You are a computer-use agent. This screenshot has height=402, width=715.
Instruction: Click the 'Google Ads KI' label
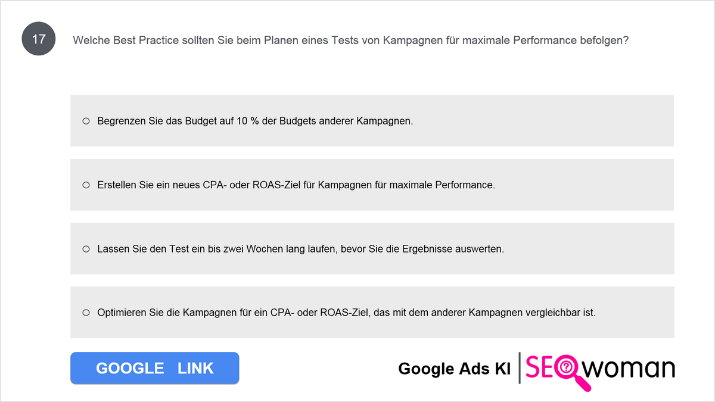454,369
